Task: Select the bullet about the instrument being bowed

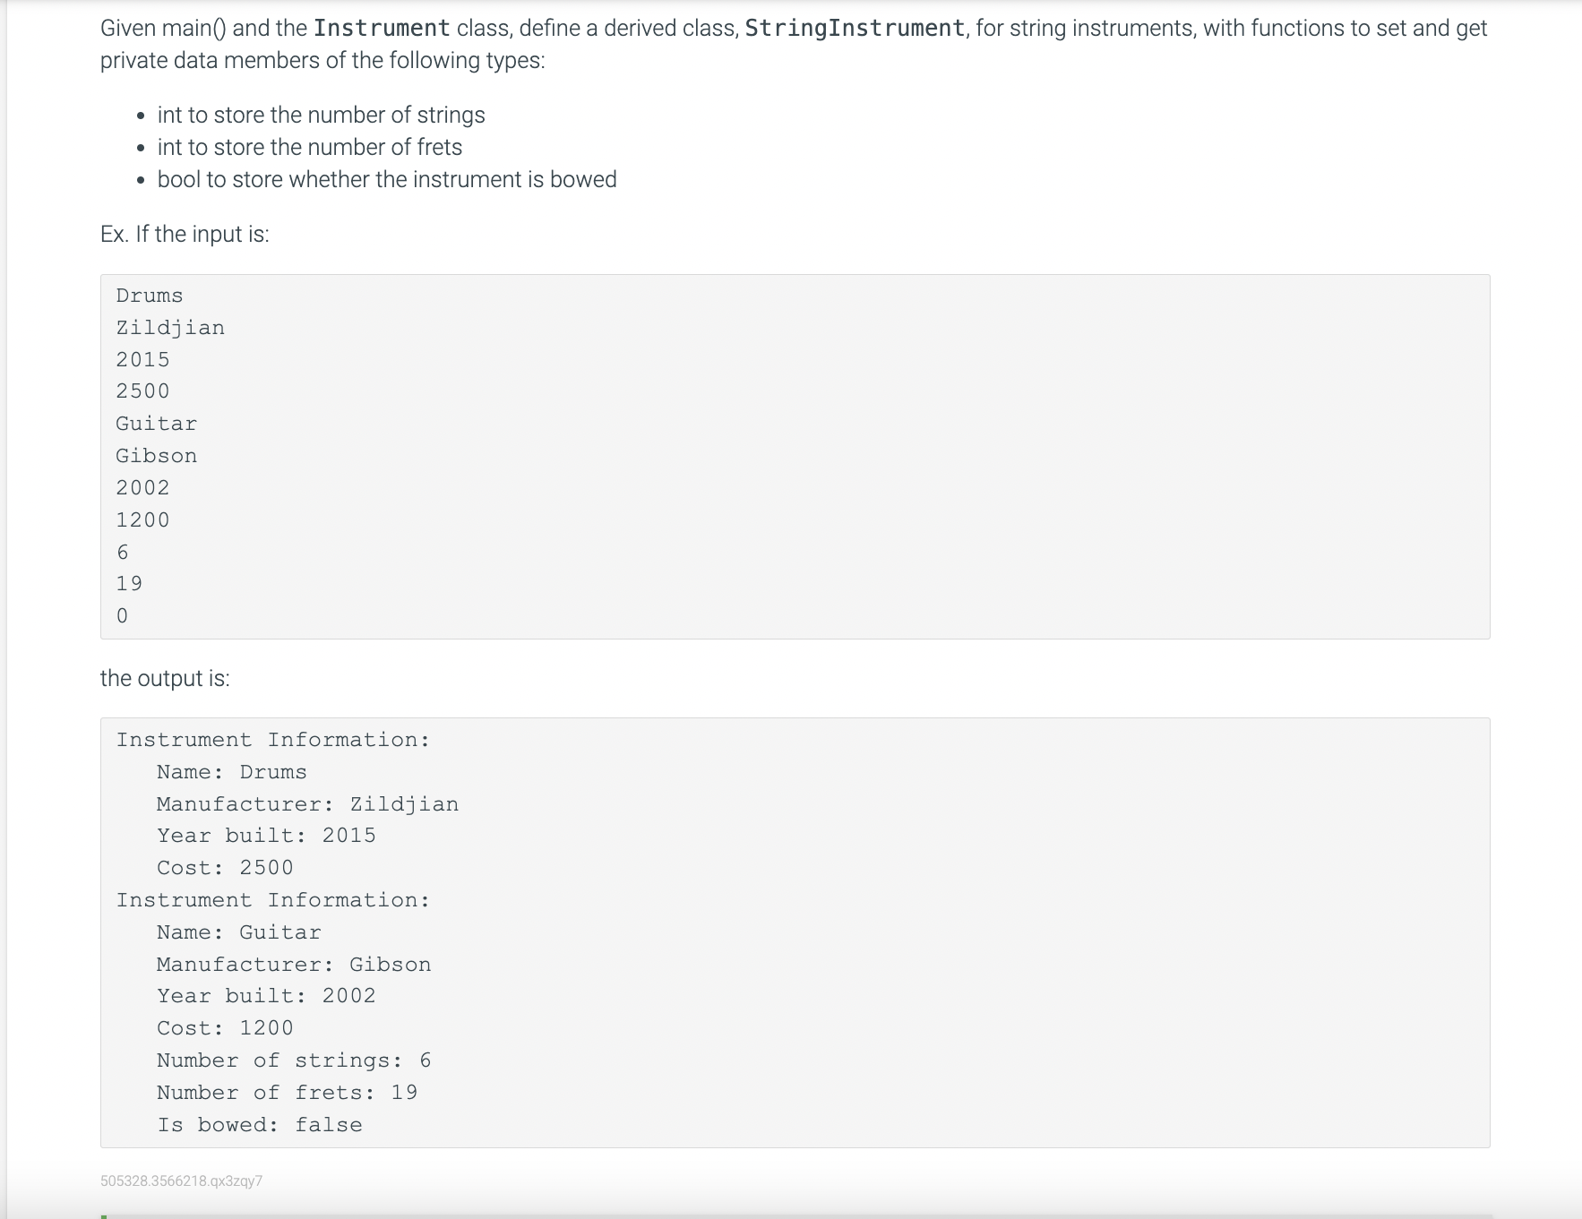Action: (x=387, y=179)
